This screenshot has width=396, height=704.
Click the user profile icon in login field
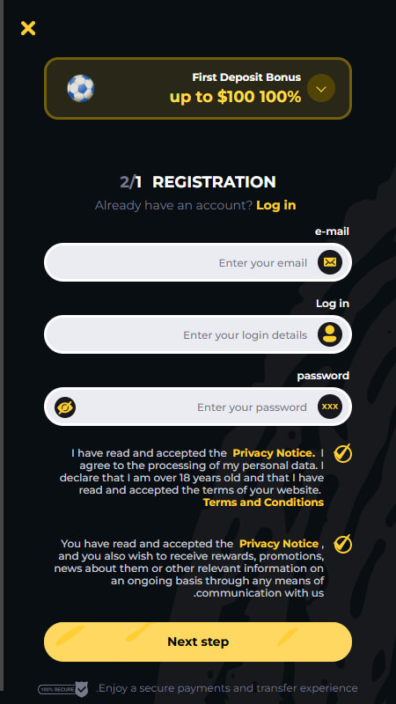(330, 334)
